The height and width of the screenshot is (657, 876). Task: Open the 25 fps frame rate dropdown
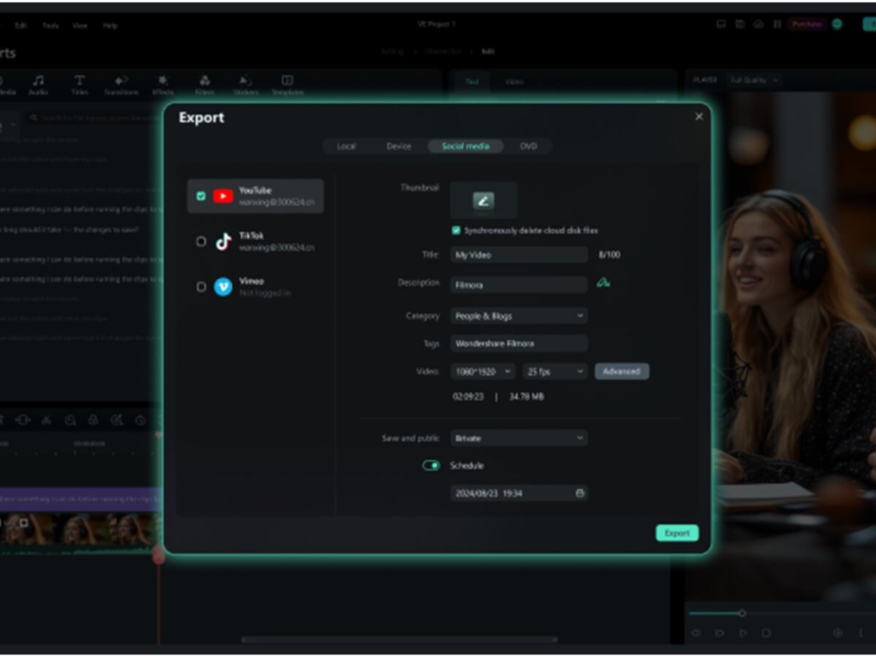pyautogui.click(x=555, y=372)
